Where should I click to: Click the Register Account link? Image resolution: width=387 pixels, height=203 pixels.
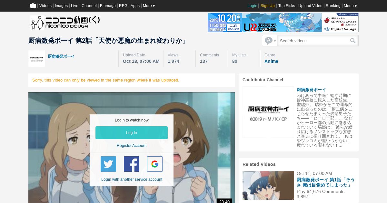(x=132, y=146)
